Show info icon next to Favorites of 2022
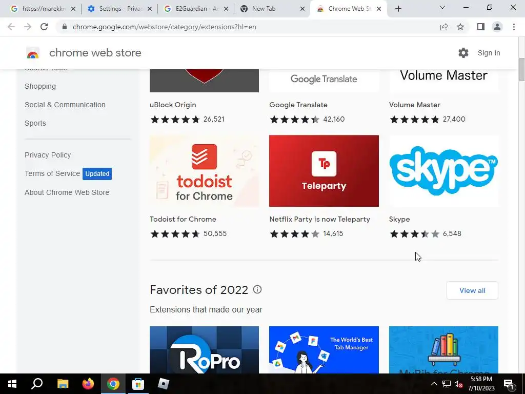This screenshot has width=525, height=394. [257, 289]
